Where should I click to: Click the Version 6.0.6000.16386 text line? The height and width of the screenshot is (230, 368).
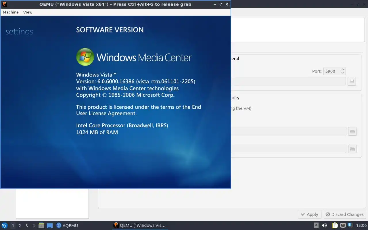point(136,81)
